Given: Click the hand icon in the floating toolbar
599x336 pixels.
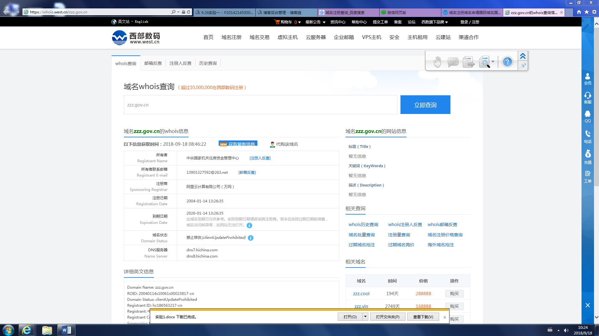Looking at the screenshot, I should 437,62.
